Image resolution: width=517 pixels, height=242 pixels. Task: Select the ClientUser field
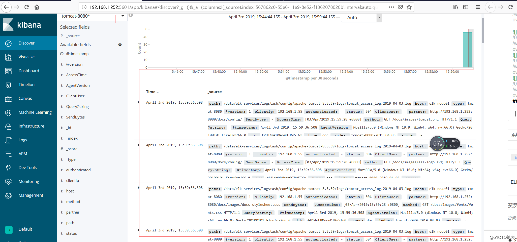pos(75,96)
